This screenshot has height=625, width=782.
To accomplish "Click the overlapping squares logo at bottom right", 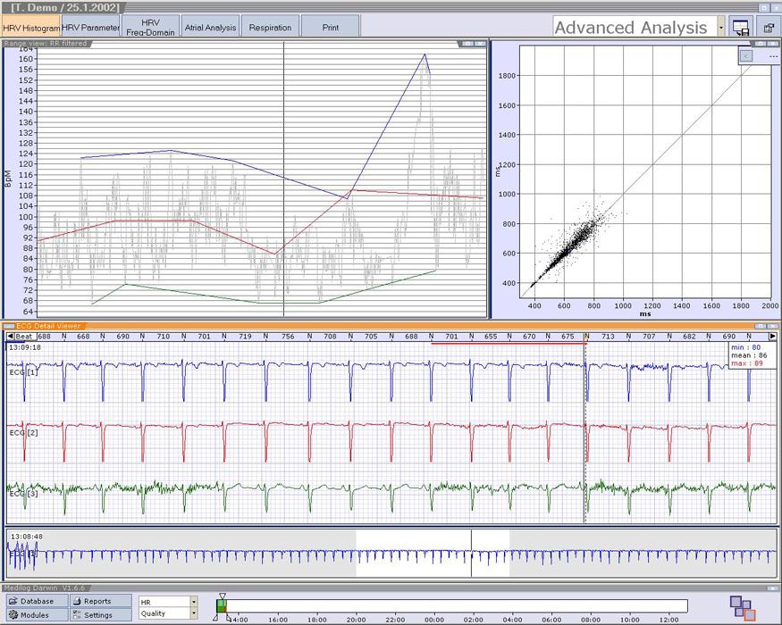I will 742,608.
